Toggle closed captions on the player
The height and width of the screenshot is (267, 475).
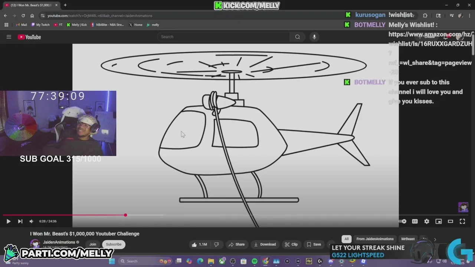[x=415, y=221]
